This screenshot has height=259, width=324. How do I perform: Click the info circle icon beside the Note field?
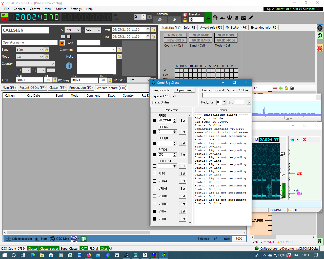point(69,66)
